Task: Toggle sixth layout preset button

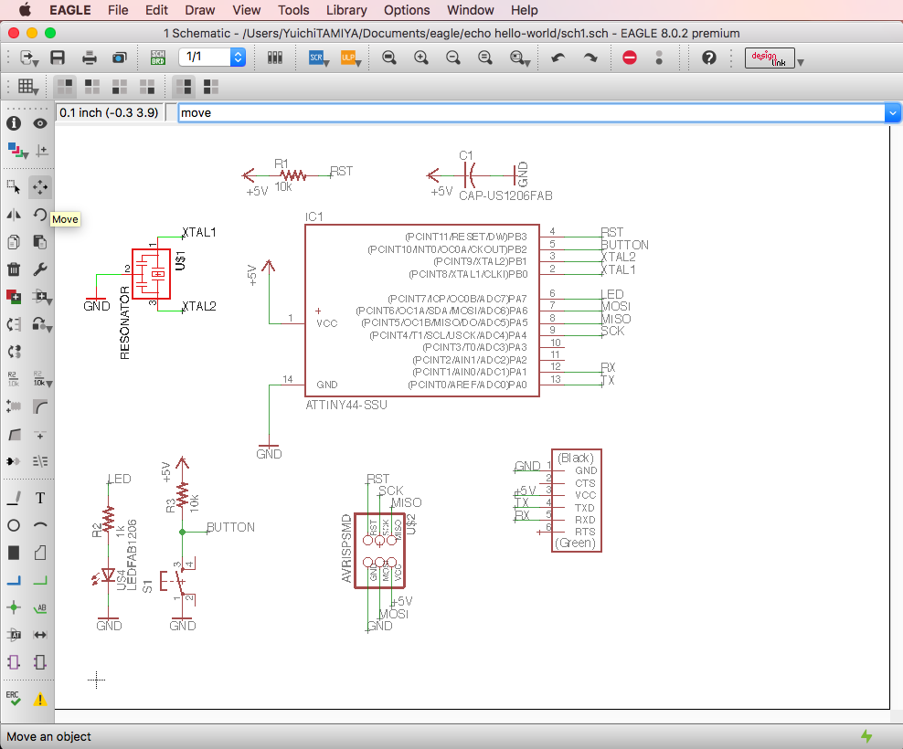Action: pos(211,87)
